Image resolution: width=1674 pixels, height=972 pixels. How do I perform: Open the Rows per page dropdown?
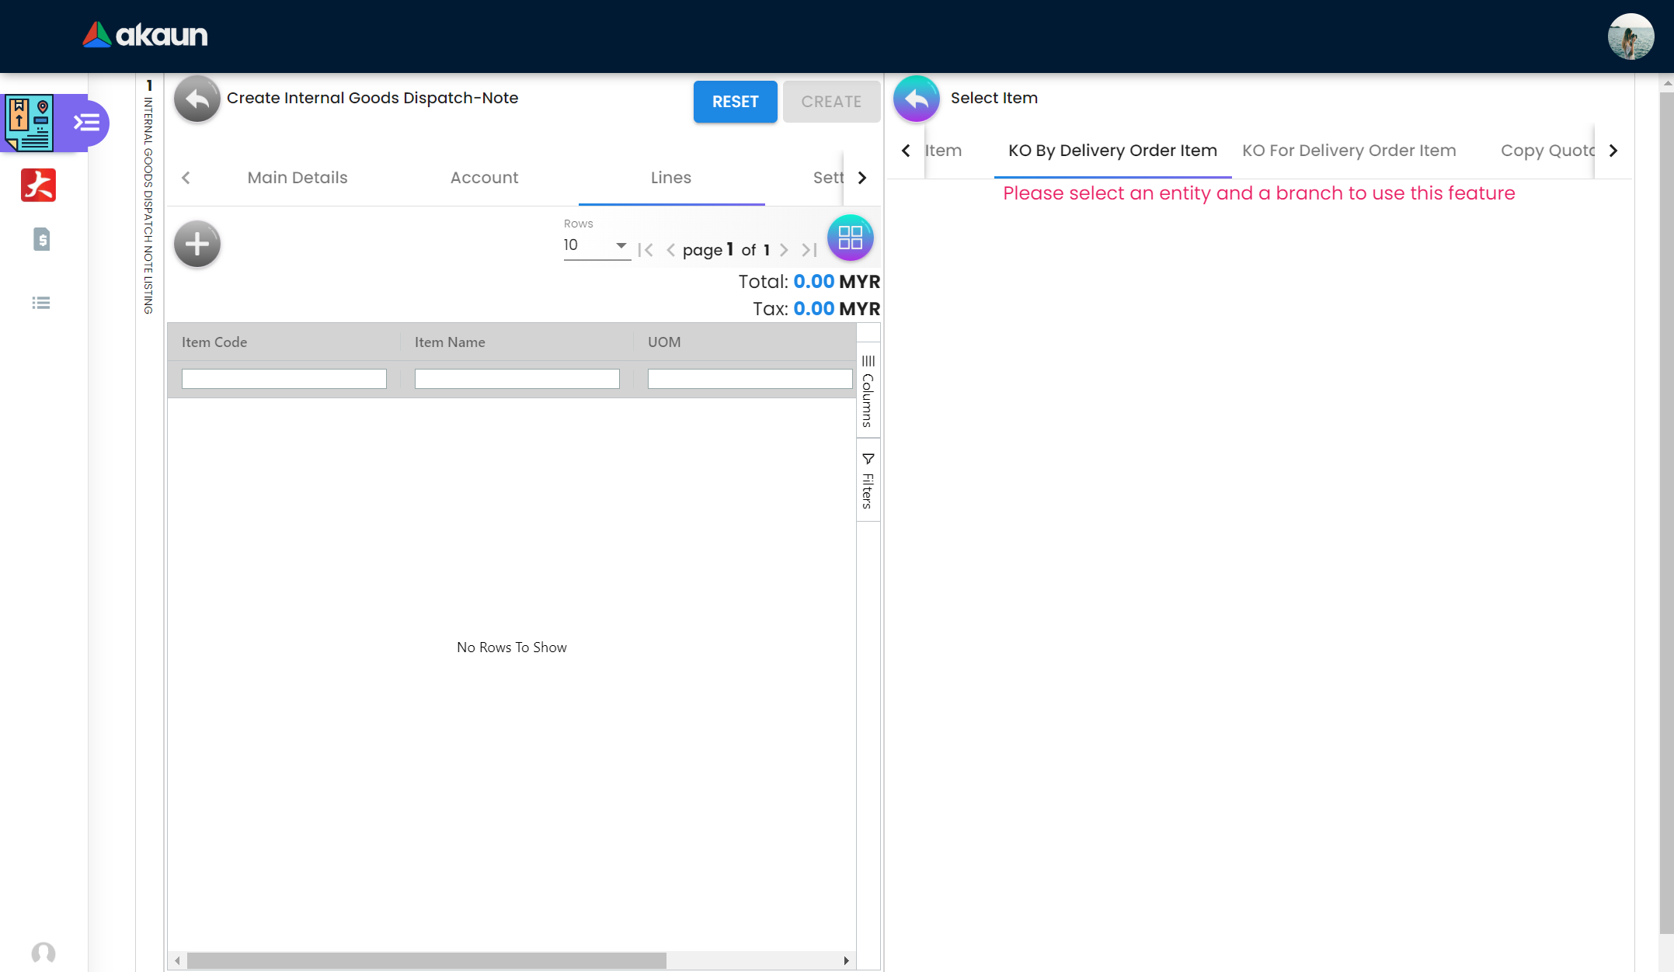(x=596, y=245)
